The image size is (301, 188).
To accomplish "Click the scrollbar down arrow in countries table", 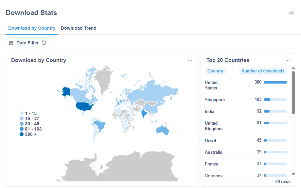I will pyautogui.click(x=293, y=174).
